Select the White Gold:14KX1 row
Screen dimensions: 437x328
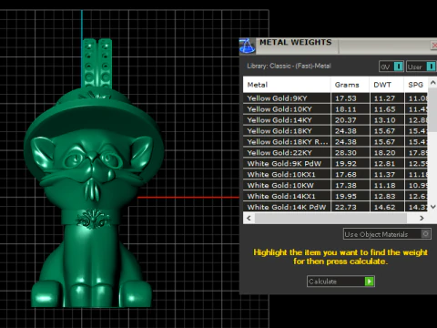click(336, 197)
